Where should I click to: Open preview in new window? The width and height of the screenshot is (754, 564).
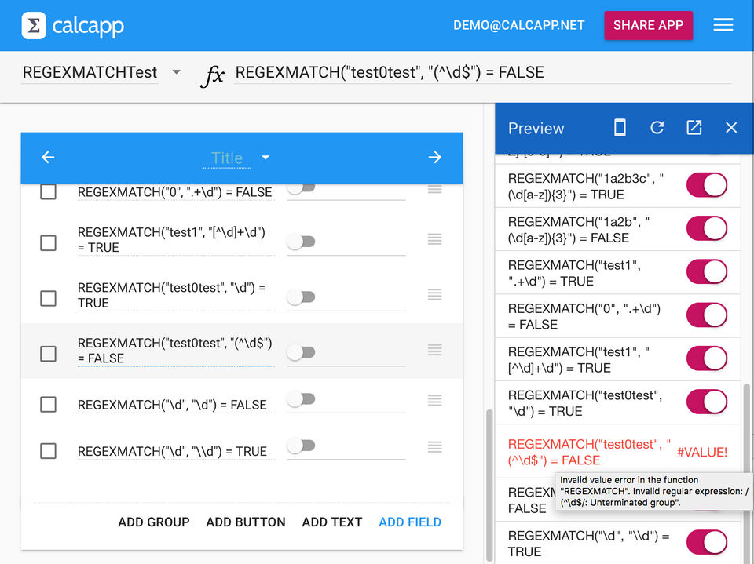click(694, 128)
